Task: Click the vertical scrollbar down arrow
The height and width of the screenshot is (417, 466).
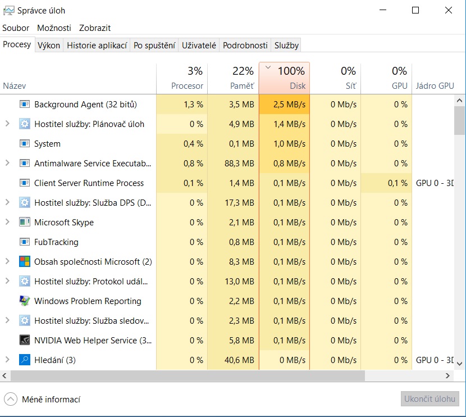Action: [460, 364]
